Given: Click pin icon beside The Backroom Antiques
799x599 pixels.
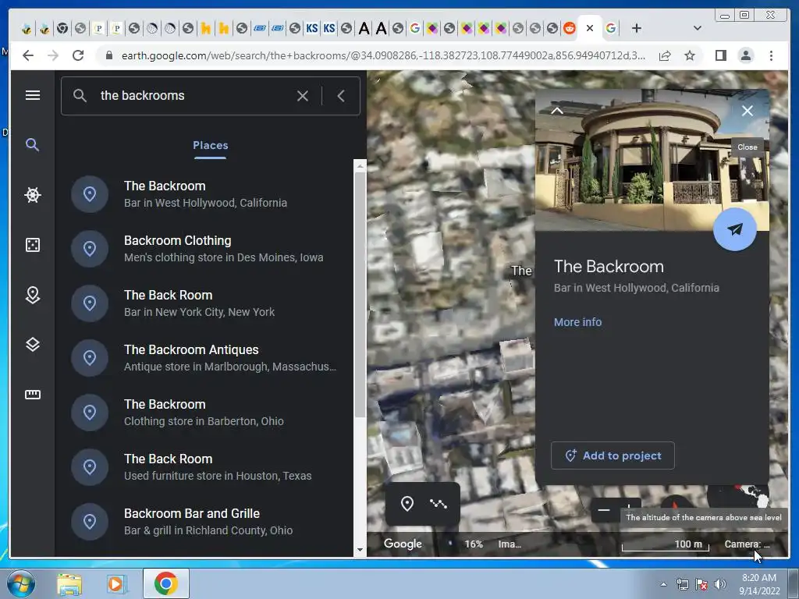Looking at the screenshot, I should point(90,357).
